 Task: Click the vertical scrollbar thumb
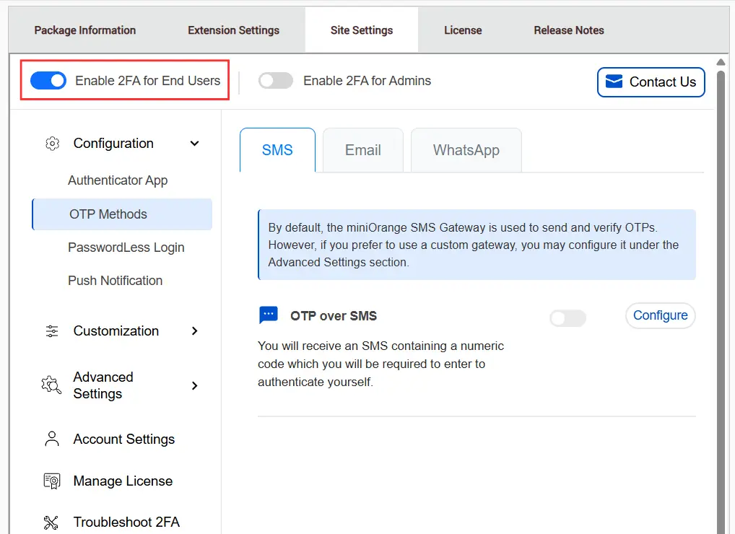pyautogui.click(x=720, y=289)
